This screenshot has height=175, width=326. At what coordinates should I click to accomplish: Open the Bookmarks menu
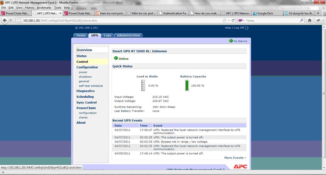click(x=44, y=8)
